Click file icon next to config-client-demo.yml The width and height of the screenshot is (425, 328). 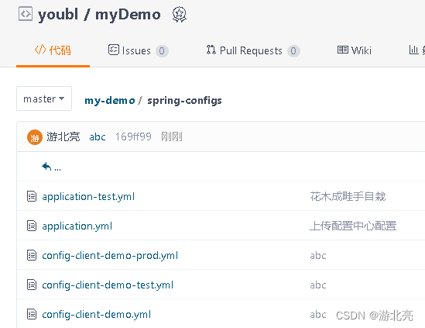32,314
